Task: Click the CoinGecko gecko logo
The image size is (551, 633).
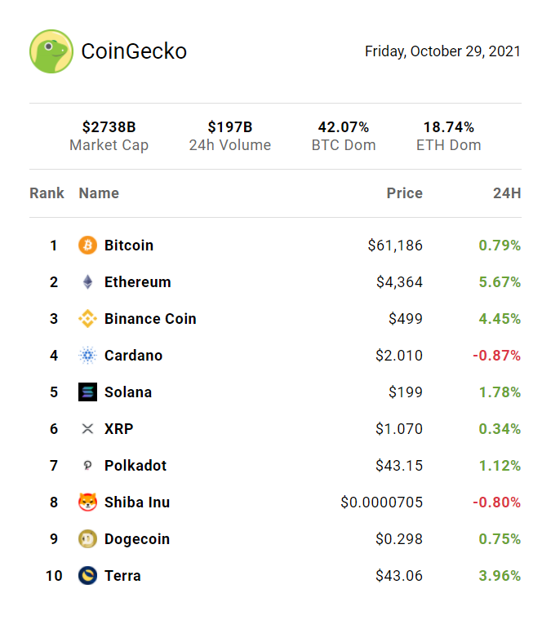Action: click(51, 51)
